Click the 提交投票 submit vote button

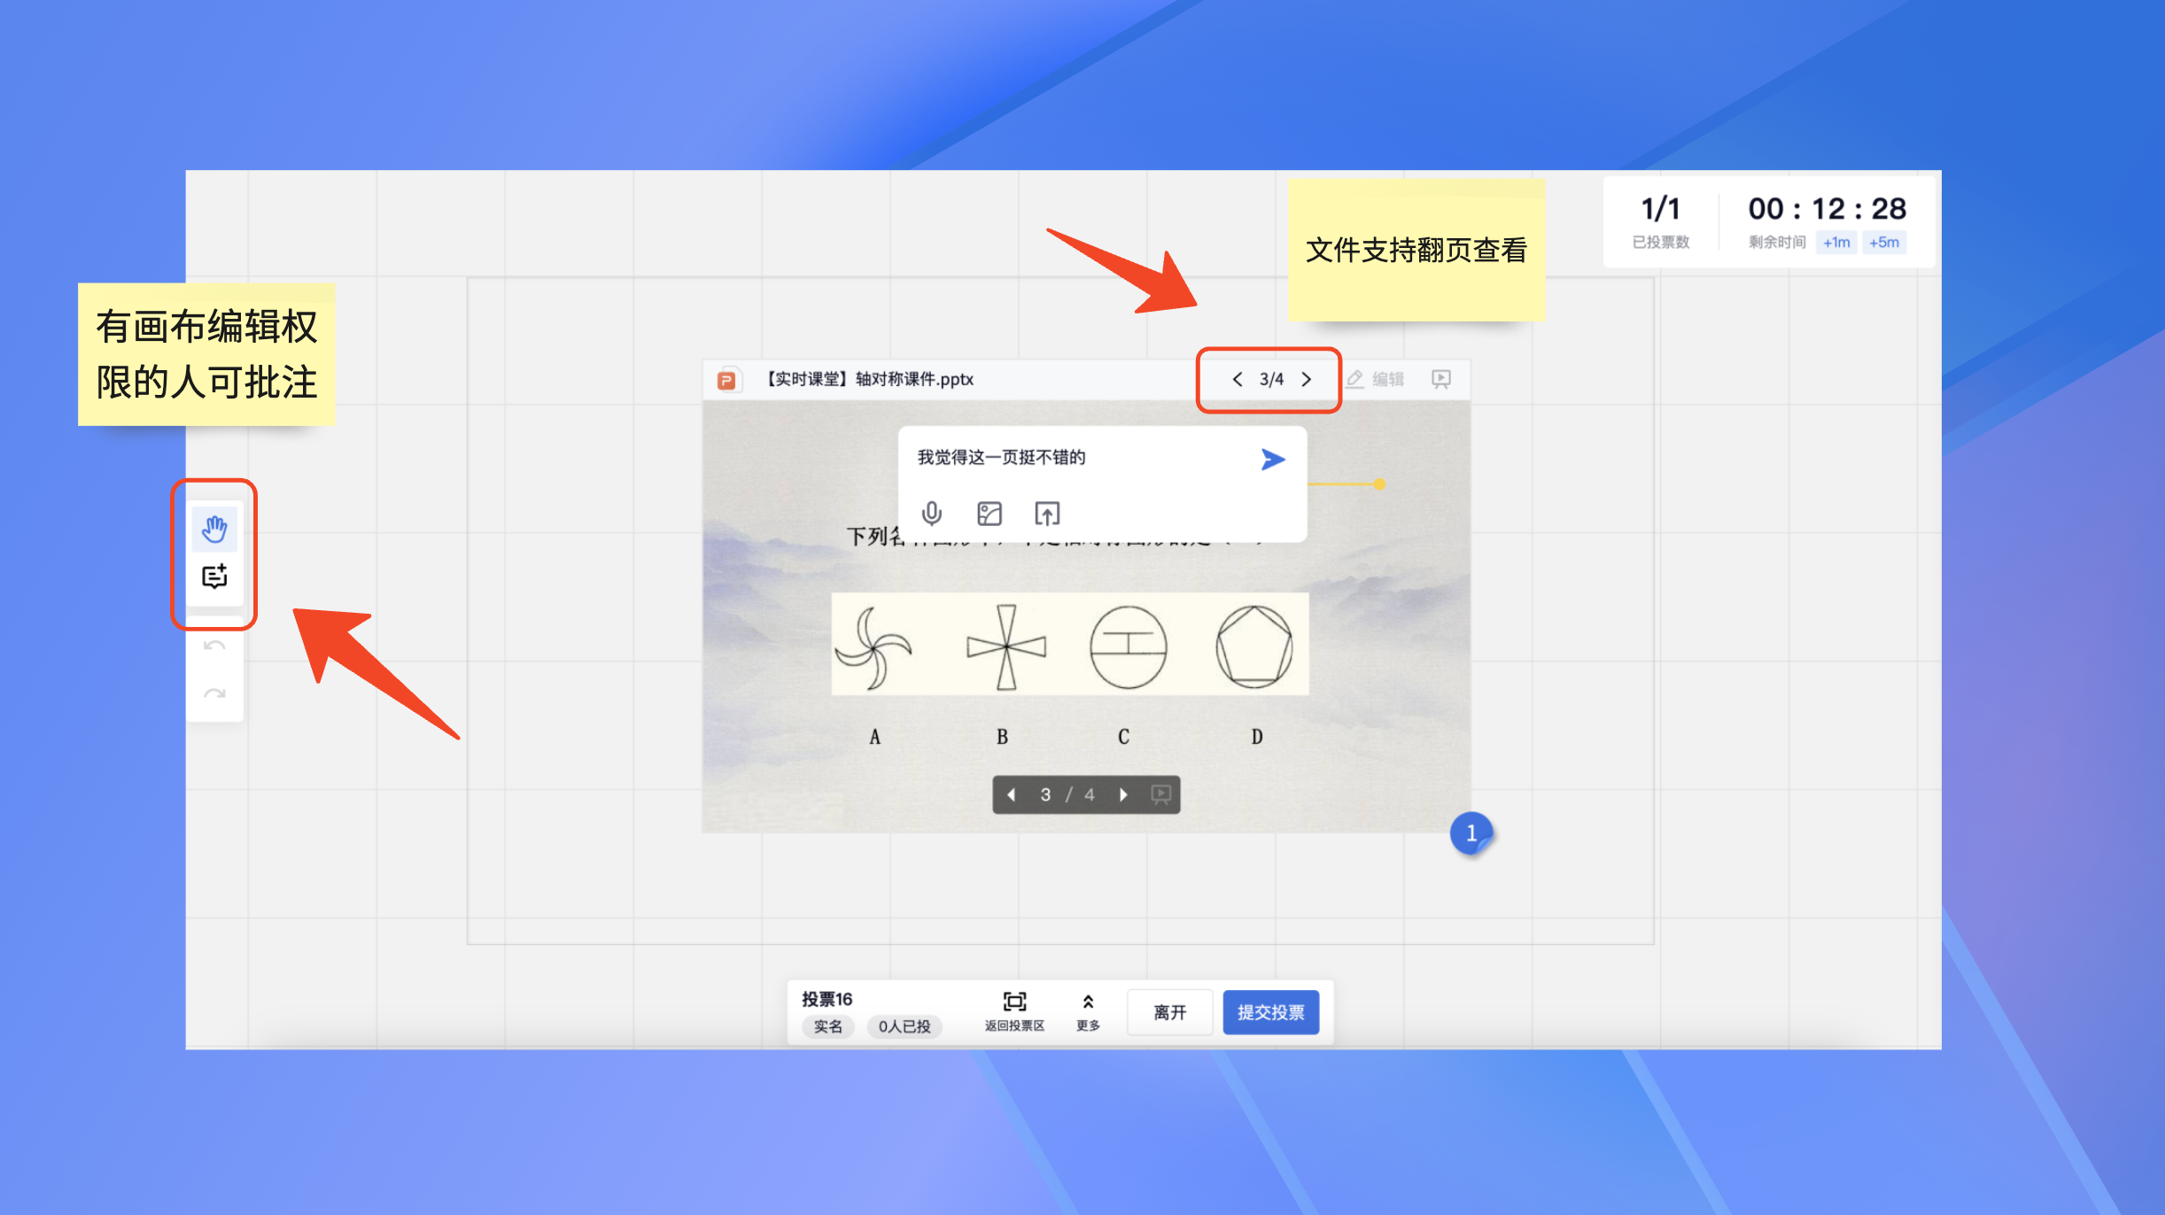1270,1012
